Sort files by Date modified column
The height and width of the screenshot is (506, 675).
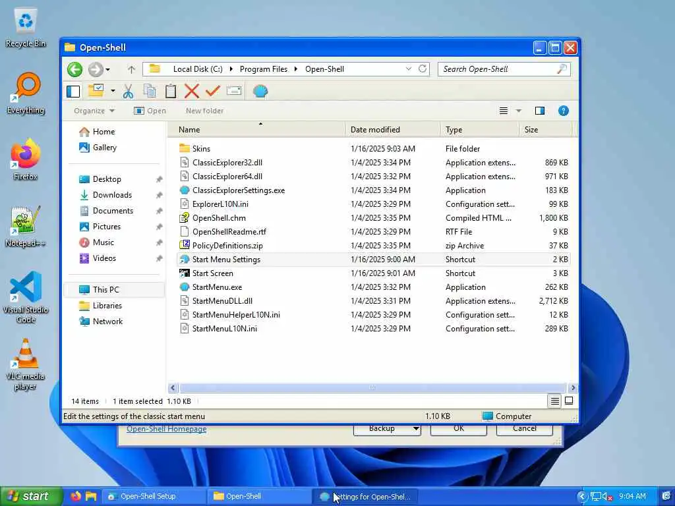click(393, 130)
